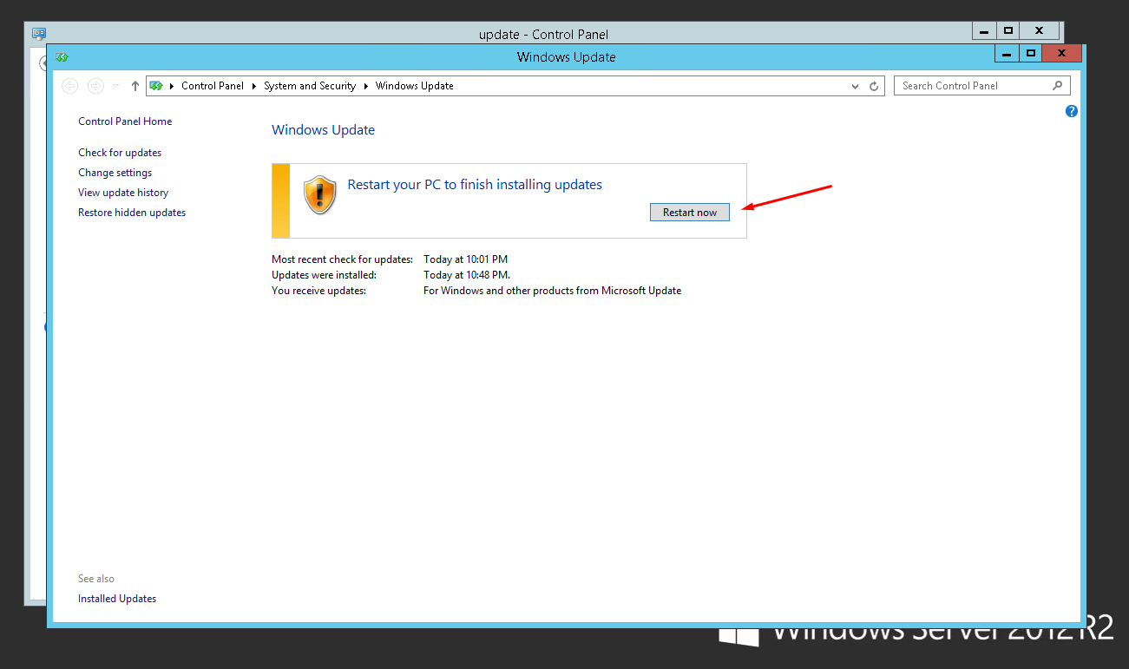This screenshot has height=669, width=1129.
Task: Click the Up arrow navigation icon
Action: (x=135, y=86)
